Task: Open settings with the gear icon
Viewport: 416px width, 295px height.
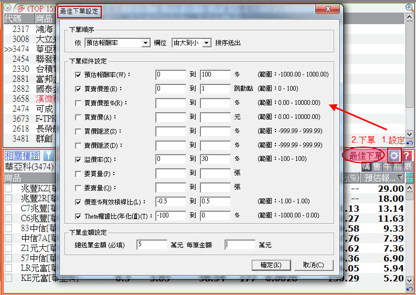Action: tap(394, 155)
